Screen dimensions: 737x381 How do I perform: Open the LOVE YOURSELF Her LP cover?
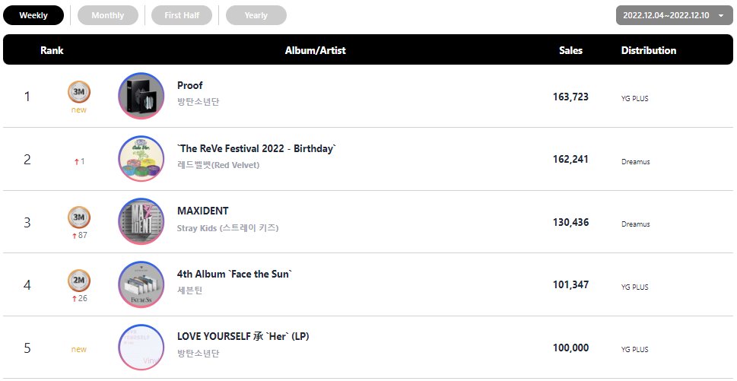[x=141, y=348]
